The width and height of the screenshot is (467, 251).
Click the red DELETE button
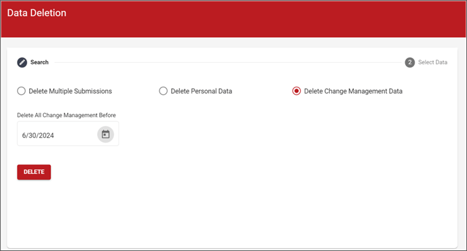34,172
